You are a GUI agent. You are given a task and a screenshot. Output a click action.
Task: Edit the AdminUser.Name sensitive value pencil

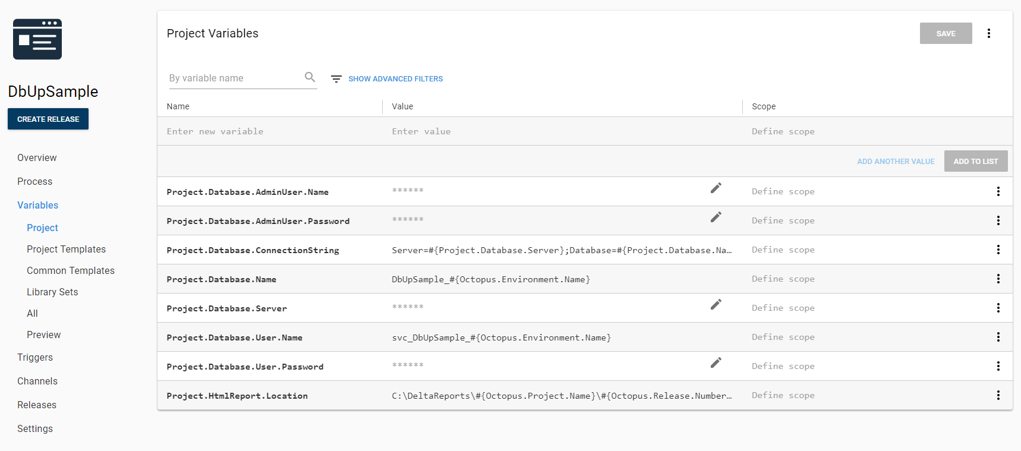click(x=716, y=188)
